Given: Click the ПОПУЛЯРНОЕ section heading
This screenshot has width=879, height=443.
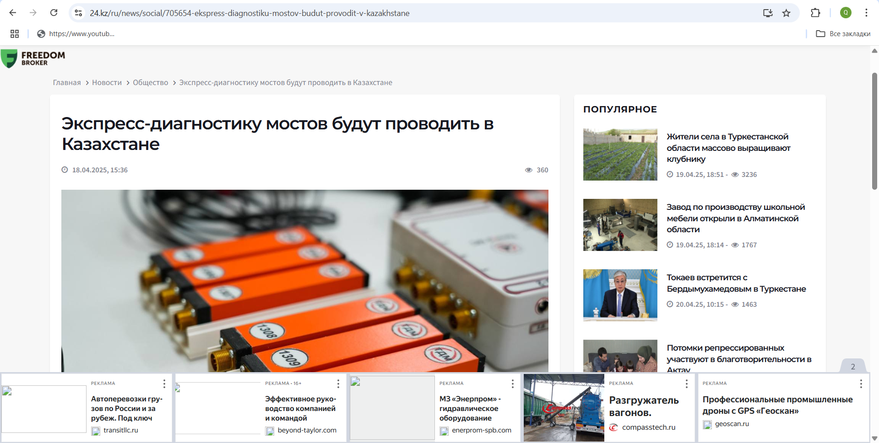Looking at the screenshot, I should pyautogui.click(x=620, y=109).
